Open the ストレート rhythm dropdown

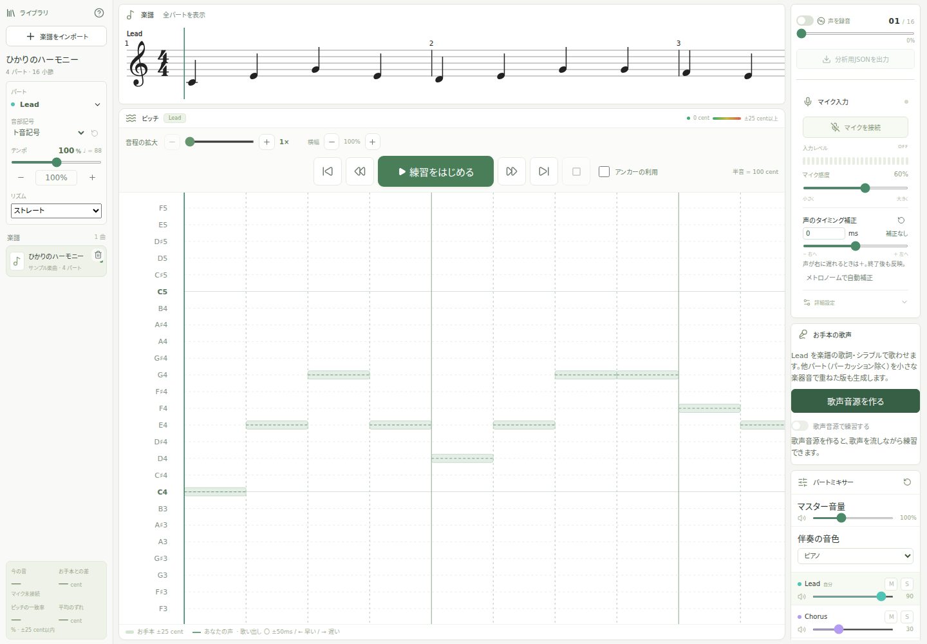click(56, 211)
